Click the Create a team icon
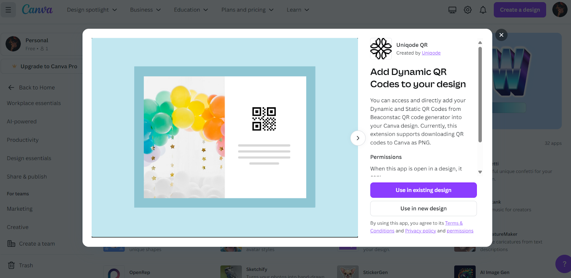 pyautogui.click(x=11, y=244)
